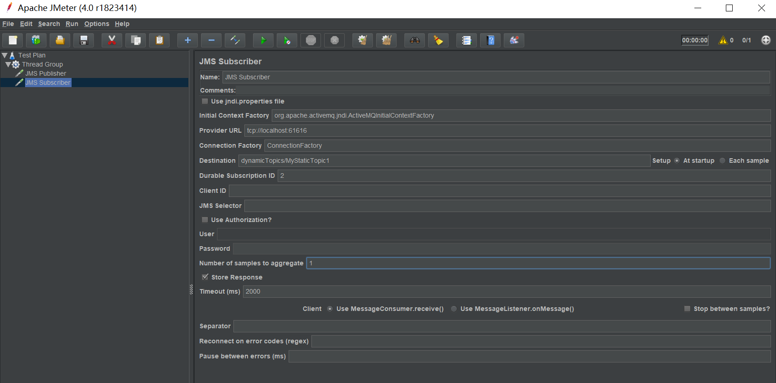
Task: Select the Each sample setup radio
Action: (723, 160)
